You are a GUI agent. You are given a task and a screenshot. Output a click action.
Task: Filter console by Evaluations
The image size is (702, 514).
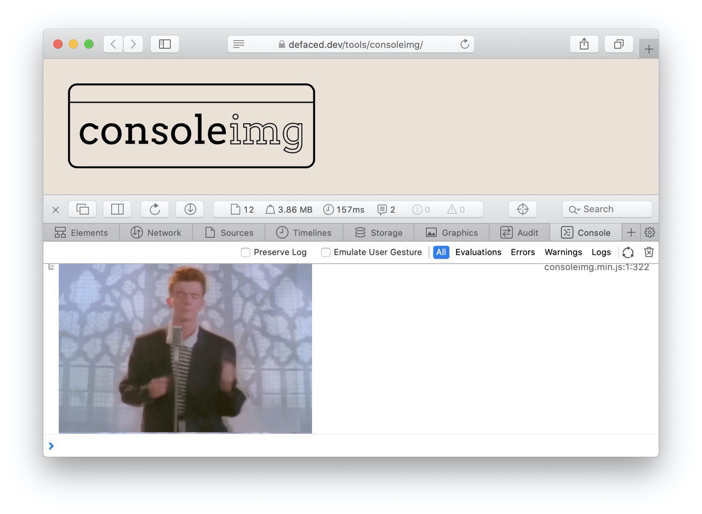click(x=478, y=252)
